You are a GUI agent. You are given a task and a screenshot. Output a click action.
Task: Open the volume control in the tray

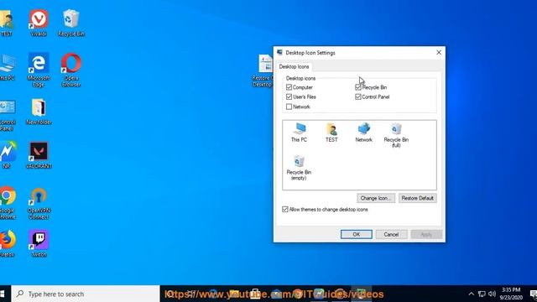(493, 294)
